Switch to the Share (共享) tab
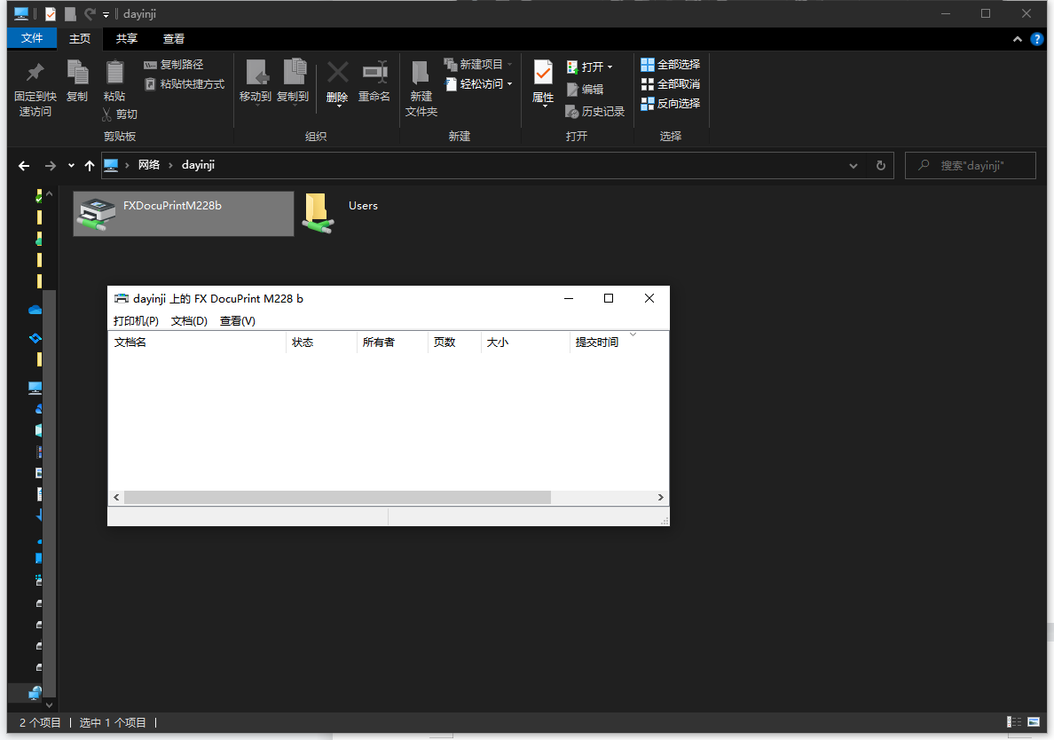This screenshot has height=740, width=1054. click(x=126, y=38)
